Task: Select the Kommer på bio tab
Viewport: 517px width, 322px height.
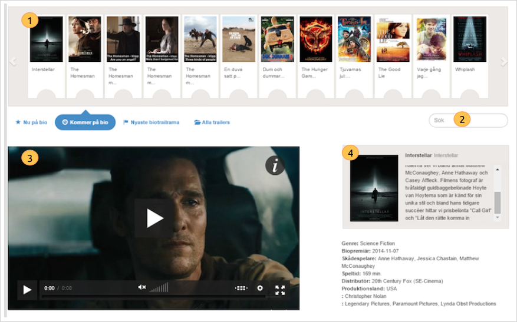Action: [x=85, y=122]
